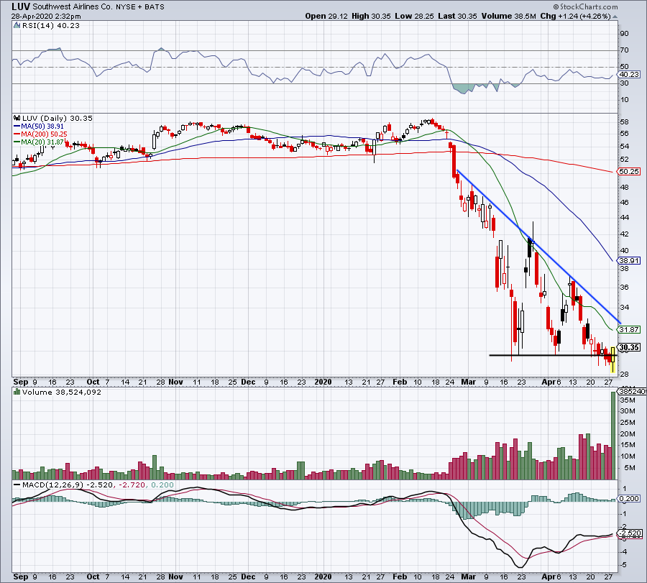
Task: Click the RSI indicator line icon
Action: tap(17, 26)
